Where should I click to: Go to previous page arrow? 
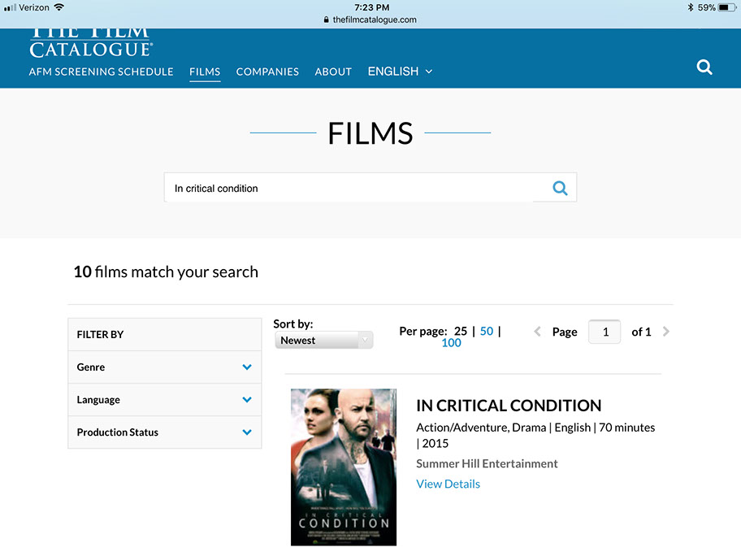pos(537,332)
